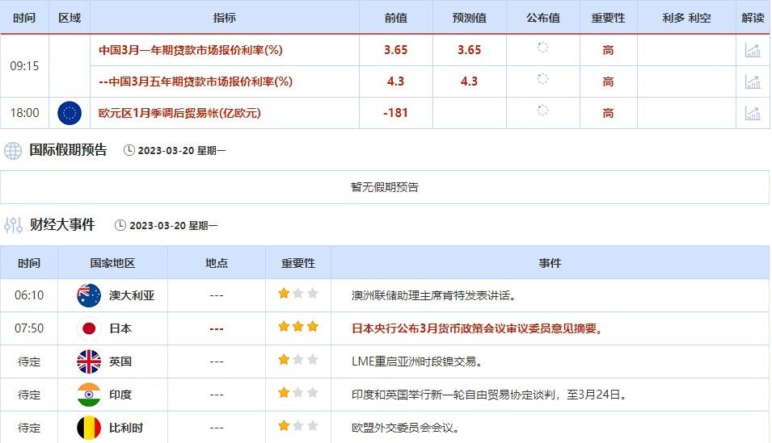Open 欧元区1月季调后贸易帐 indicator link

point(179,113)
